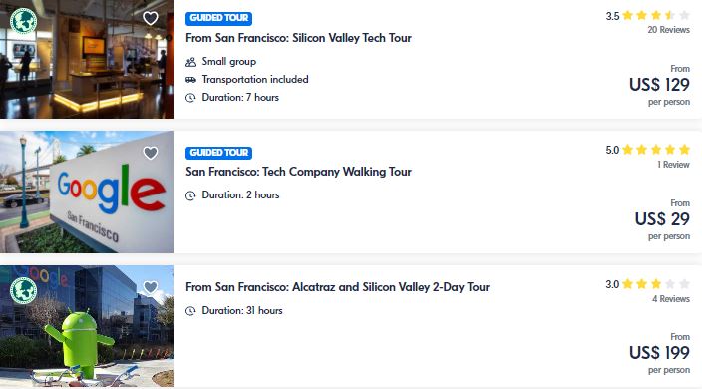The width and height of the screenshot is (702, 389).
Task: Toggle wishlist heart on Tech Company Walking Tour
Action: pyautogui.click(x=151, y=153)
